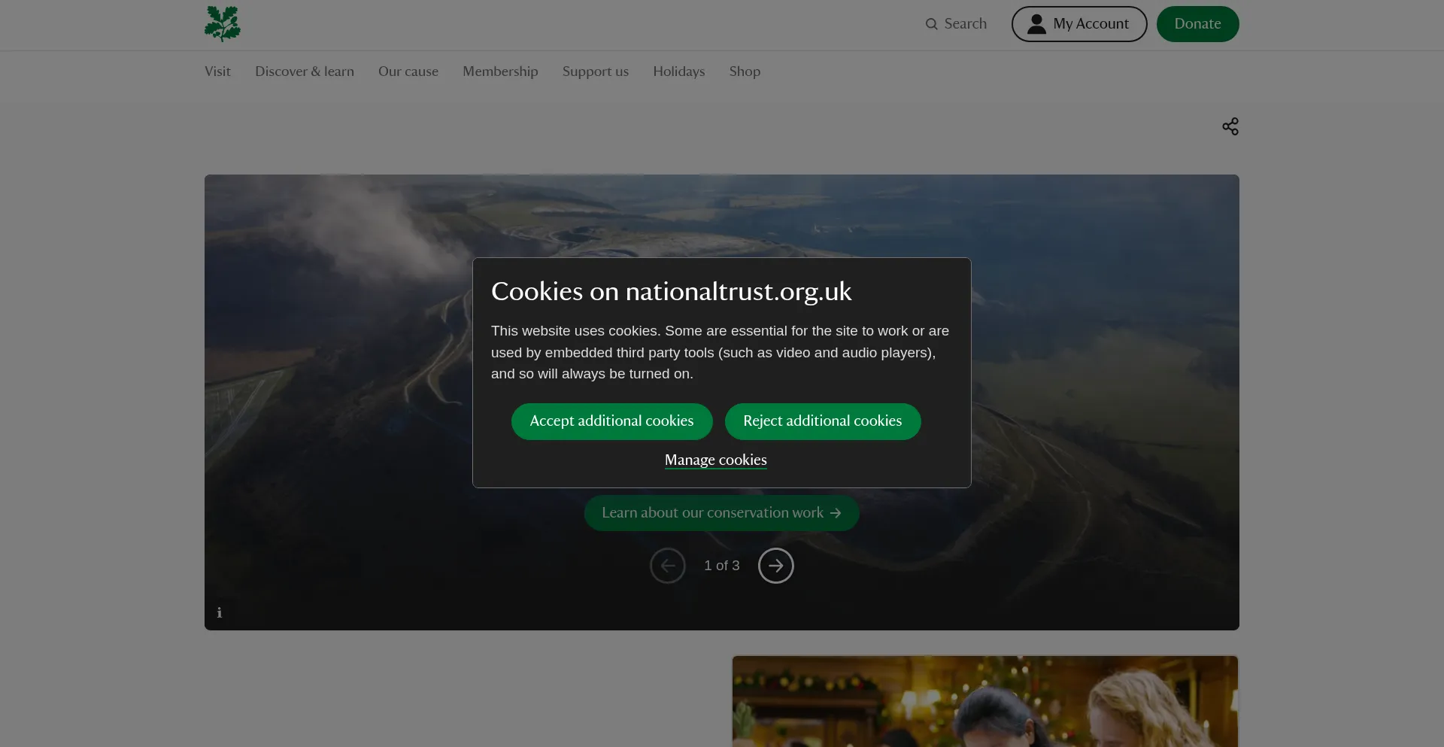Click the National Trust oak leaf logo
The height and width of the screenshot is (747, 1444).
click(223, 23)
